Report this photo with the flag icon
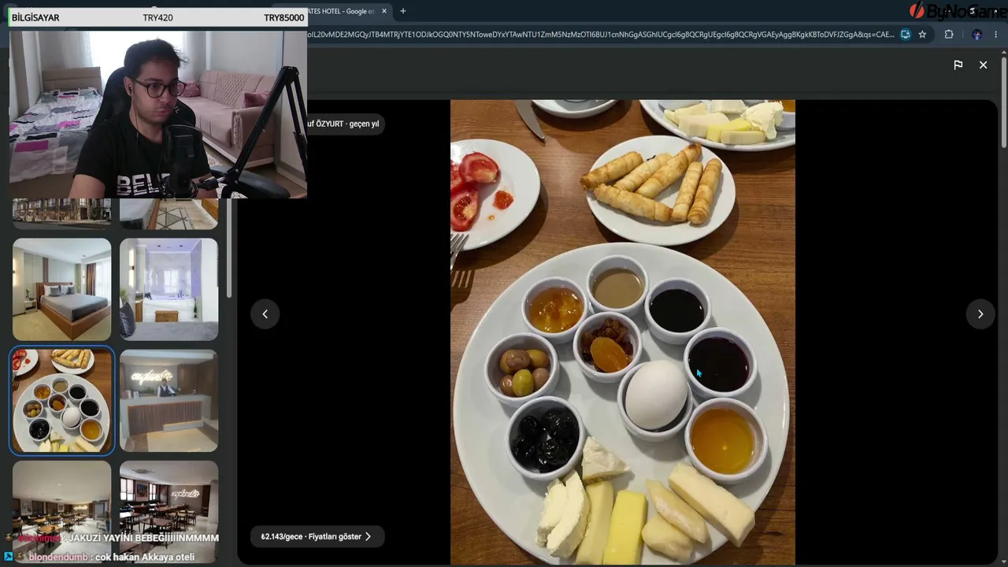The height and width of the screenshot is (567, 1008). 958,65
